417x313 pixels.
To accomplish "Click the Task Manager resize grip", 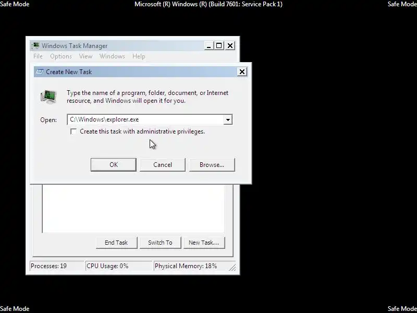I will [232, 268].
